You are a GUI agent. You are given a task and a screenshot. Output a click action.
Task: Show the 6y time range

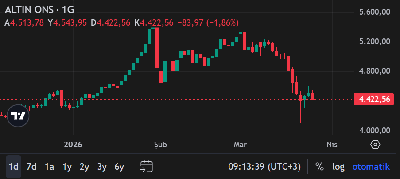[x=119, y=167]
